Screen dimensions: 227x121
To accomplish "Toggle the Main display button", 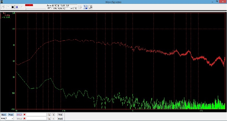I will click(4, 115).
